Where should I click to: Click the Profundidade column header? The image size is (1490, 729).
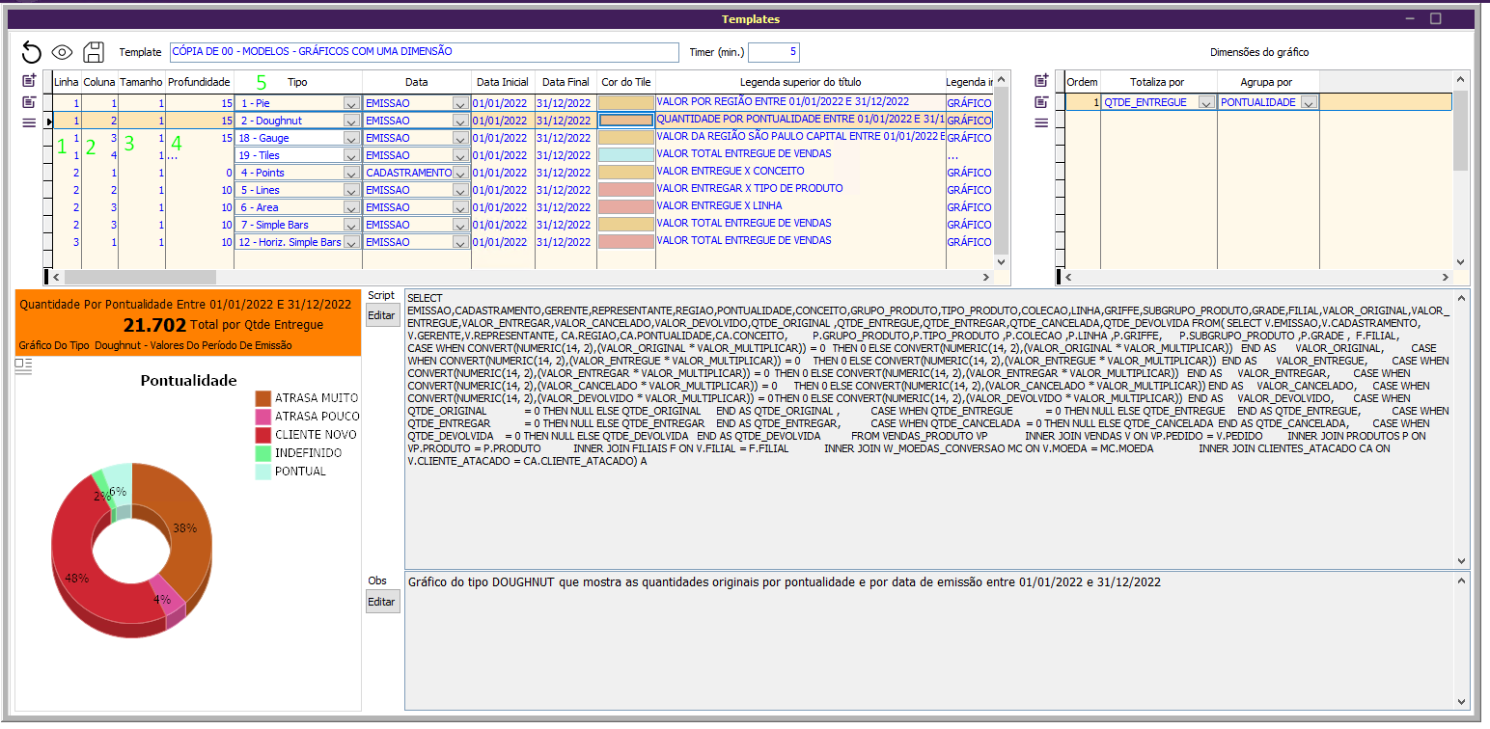200,82
